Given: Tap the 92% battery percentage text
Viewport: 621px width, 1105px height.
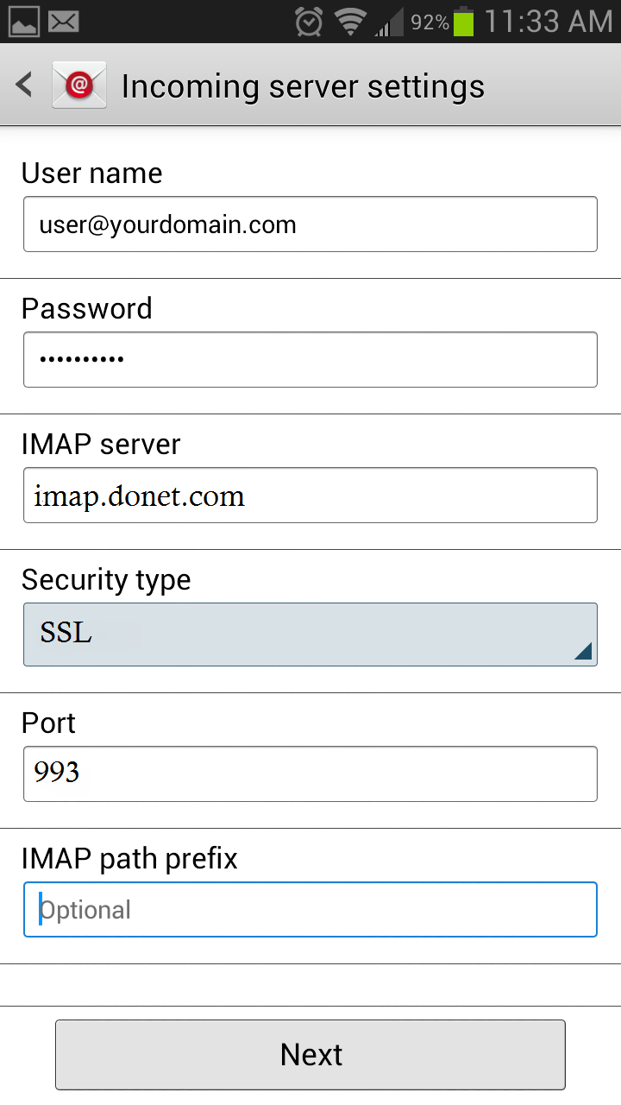Looking at the screenshot, I should coord(430,22).
